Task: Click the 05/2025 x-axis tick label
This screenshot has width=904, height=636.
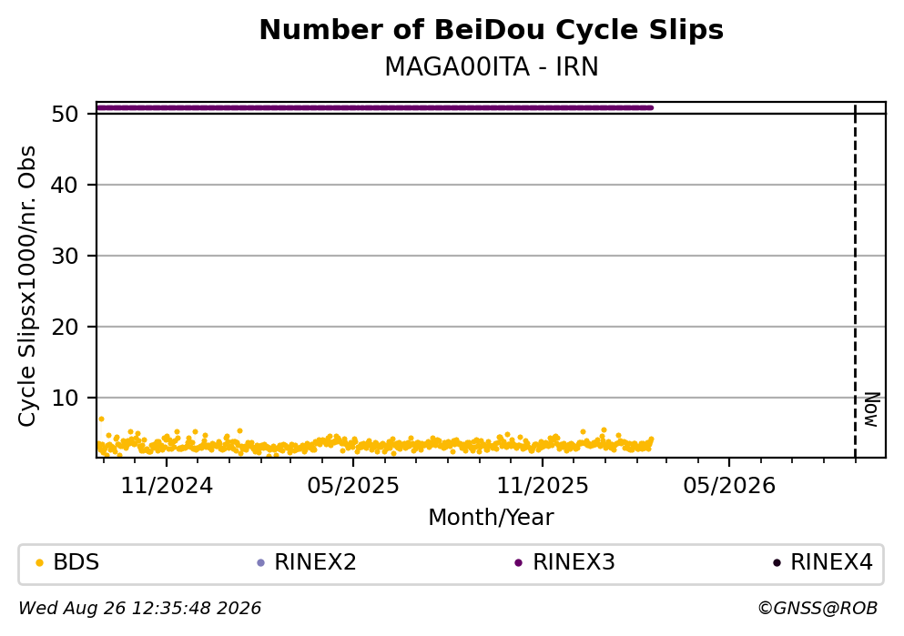Action: pyautogui.click(x=353, y=486)
